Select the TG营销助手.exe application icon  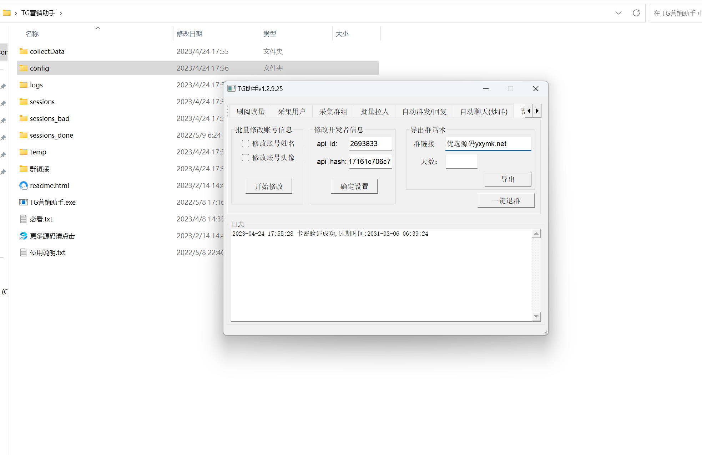(x=24, y=202)
